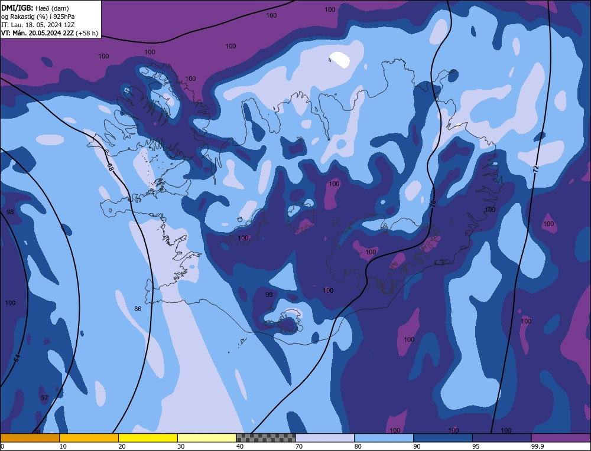Viewport: 591px width, 451px height.
Task: Click the humidity value '86'
Action: pyautogui.click(x=138, y=309)
